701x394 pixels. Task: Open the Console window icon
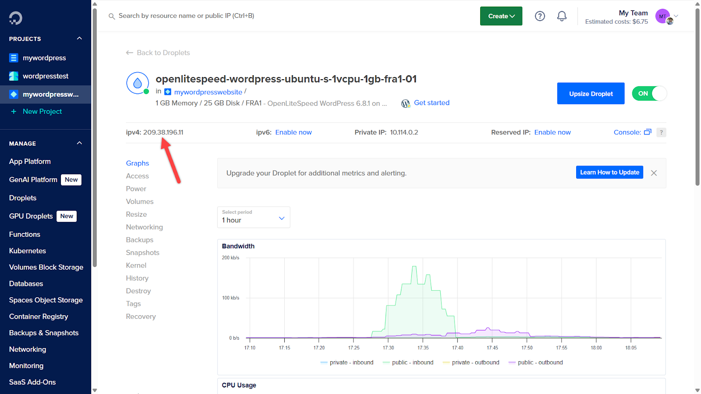point(648,132)
